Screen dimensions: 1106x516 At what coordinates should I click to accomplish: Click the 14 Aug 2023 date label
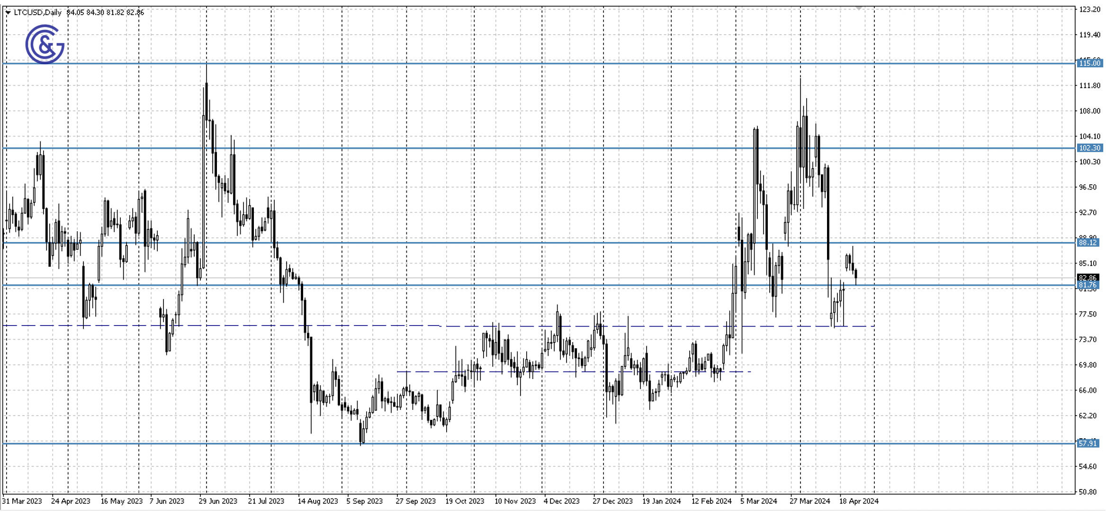317,501
